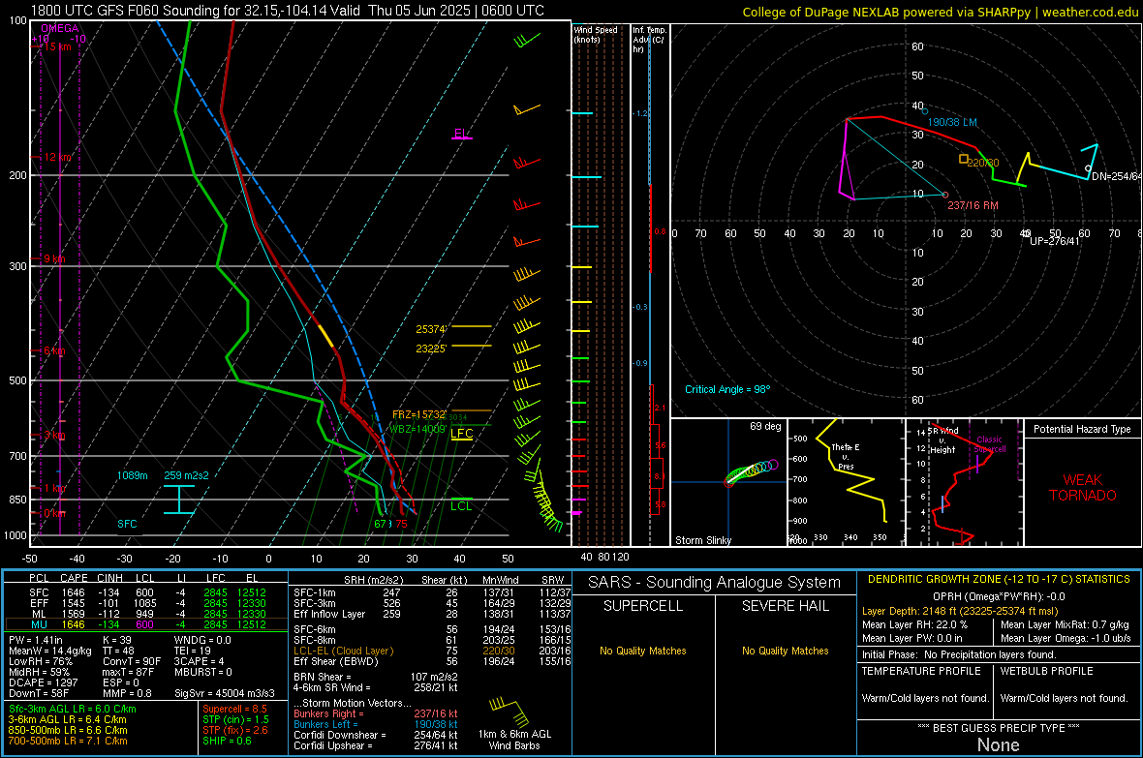Click the 3 km height marker
Screen dimensions: 1143x758
54,435
